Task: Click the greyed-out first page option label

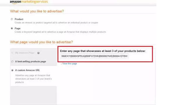Action: pyautogui.click(x=25, y=53)
